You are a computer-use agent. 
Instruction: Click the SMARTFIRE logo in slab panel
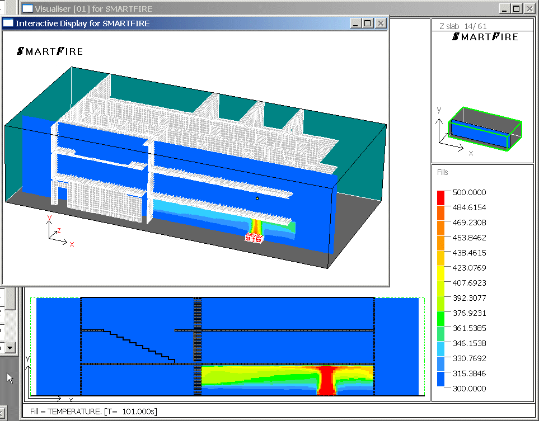pos(485,37)
